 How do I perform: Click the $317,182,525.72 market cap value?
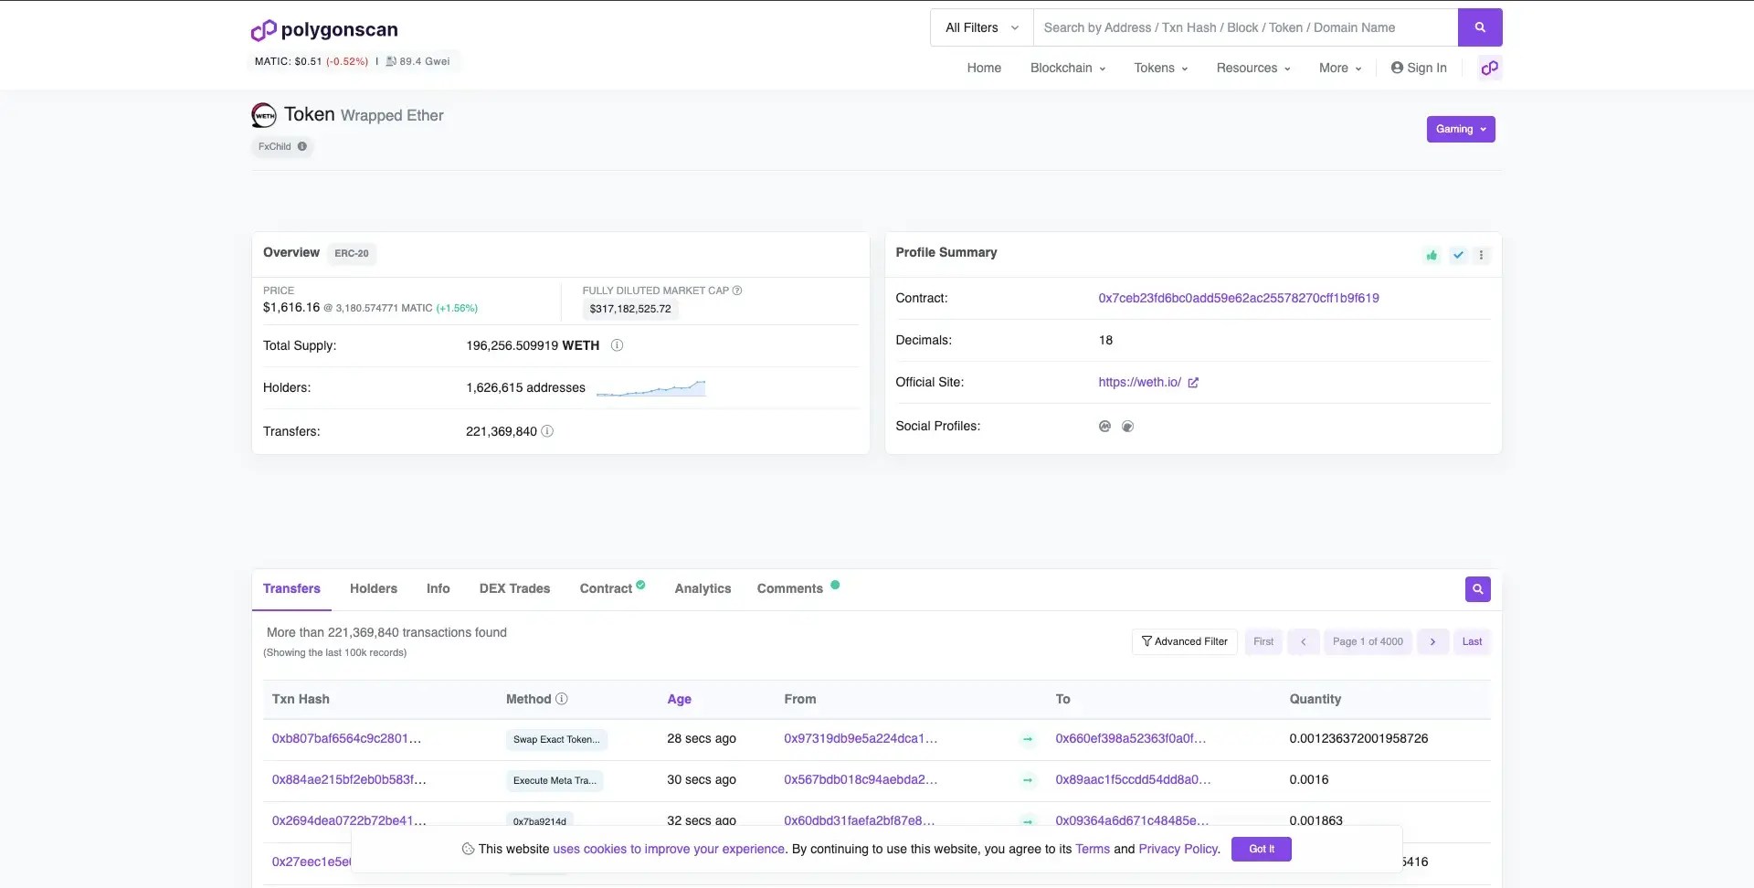coord(630,310)
